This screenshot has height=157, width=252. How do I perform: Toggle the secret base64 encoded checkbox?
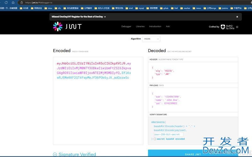coord(155,139)
